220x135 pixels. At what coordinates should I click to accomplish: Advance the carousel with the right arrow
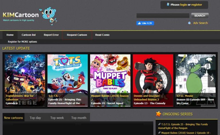[x=212, y=78]
